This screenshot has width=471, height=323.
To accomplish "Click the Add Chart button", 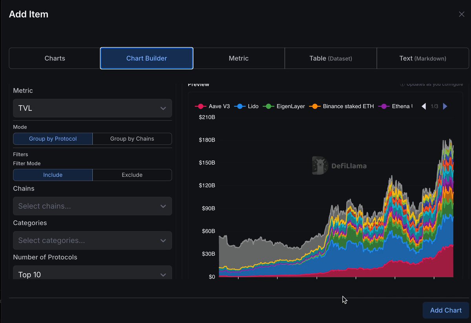I will pyautogui.click(x=445, y=310).
